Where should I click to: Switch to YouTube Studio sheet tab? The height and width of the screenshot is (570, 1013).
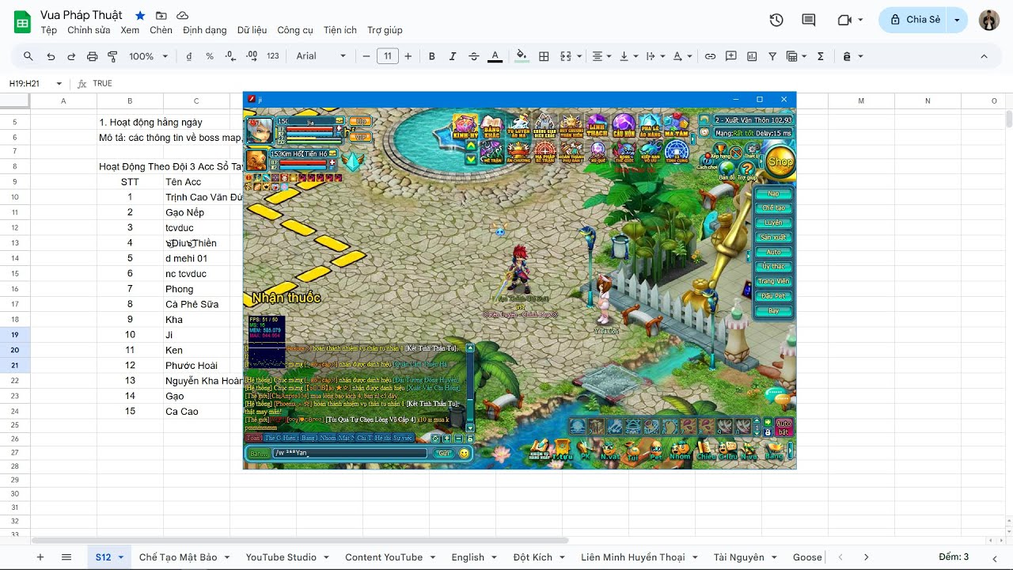pyautogui.click(x=281, y=557)
